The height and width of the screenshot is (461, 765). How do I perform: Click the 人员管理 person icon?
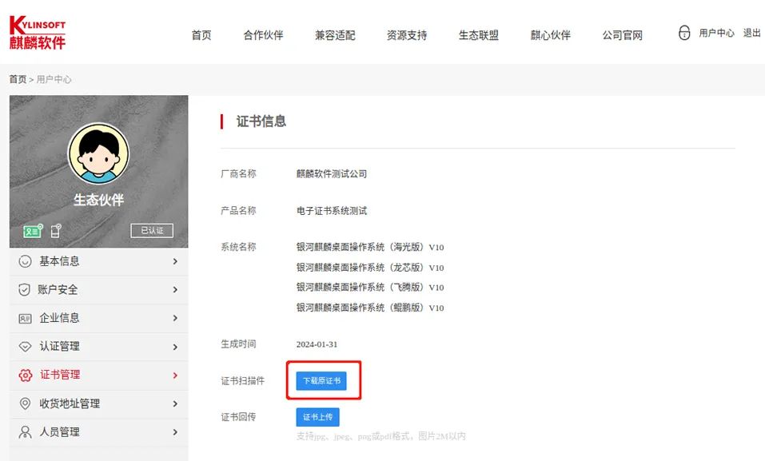(x=25, y=432)
